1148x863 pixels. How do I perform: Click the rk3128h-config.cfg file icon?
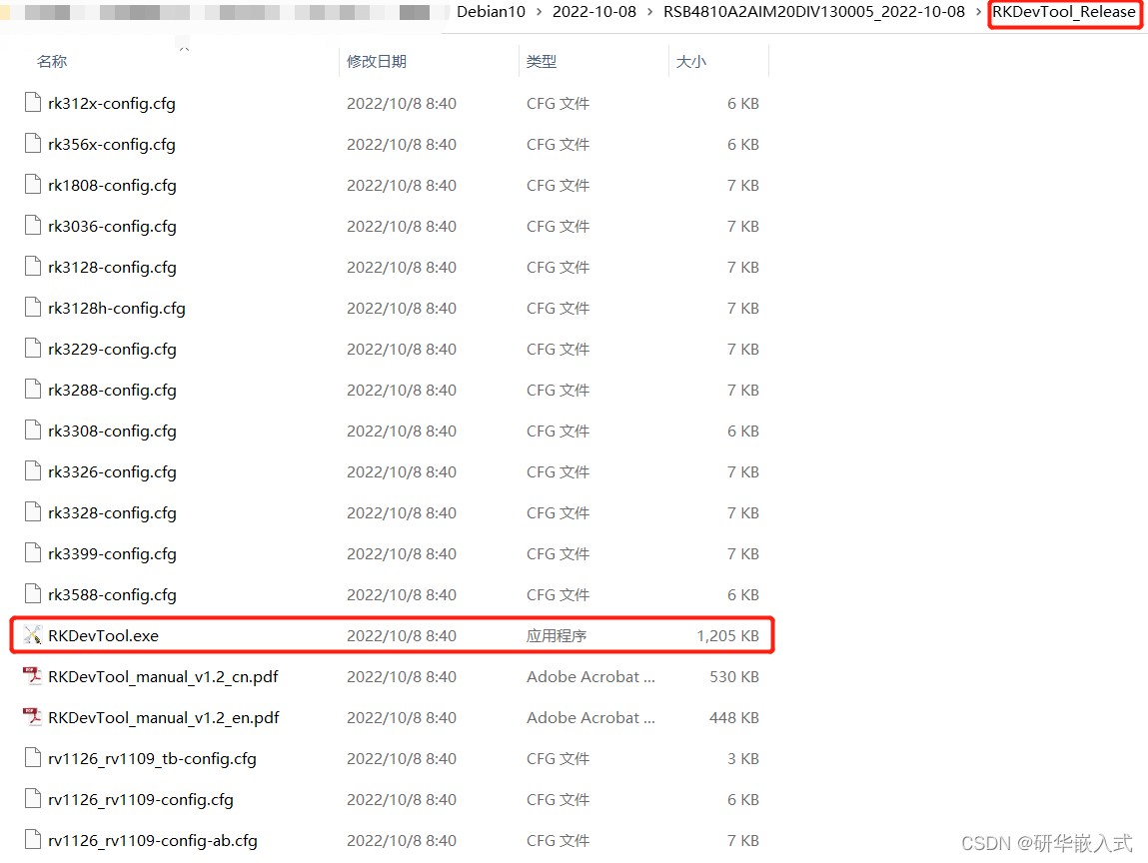coord(32,309)
